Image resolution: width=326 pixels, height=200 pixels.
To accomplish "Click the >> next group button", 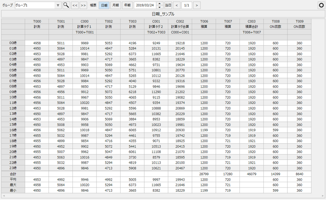I will pyautogui.click(x=83, y=5).
